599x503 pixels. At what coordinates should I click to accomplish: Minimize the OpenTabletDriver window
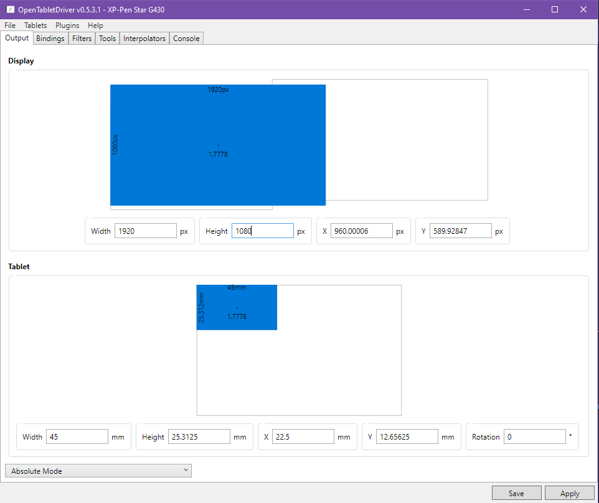pyautogui.click(x=527, y=9)
